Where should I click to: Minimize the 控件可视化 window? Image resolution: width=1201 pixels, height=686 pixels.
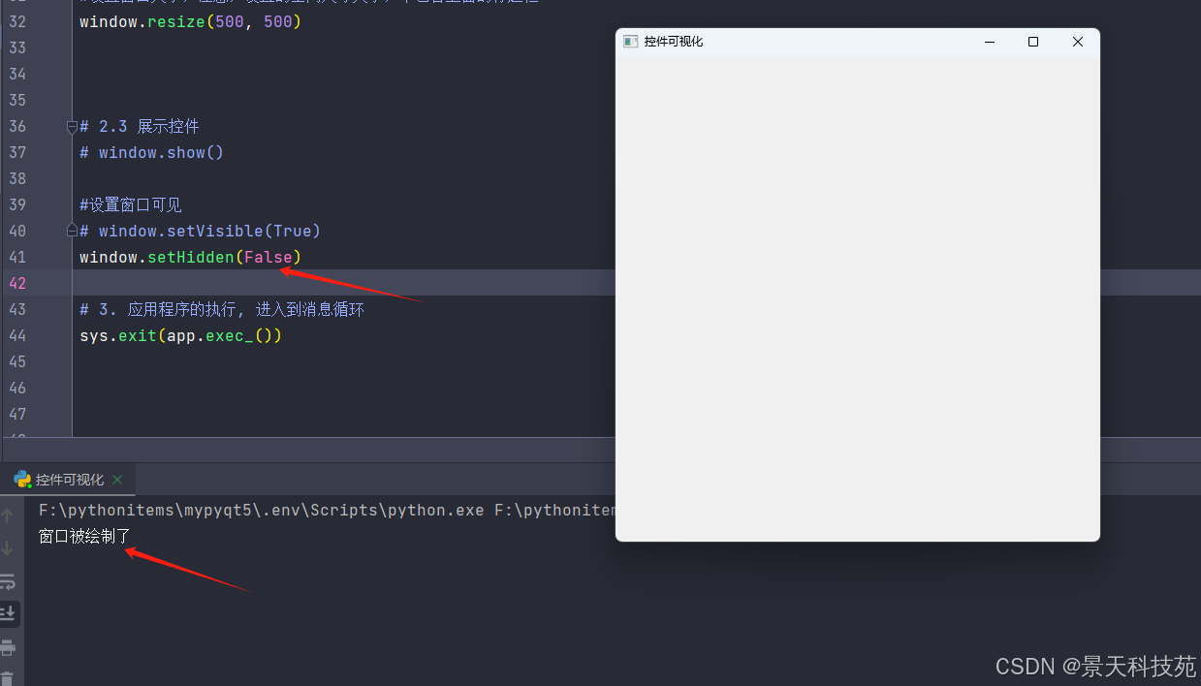990,42
